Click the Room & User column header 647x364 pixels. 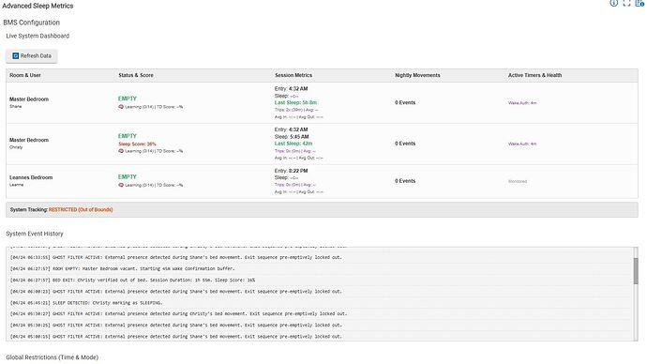click(x=25, y=75)
